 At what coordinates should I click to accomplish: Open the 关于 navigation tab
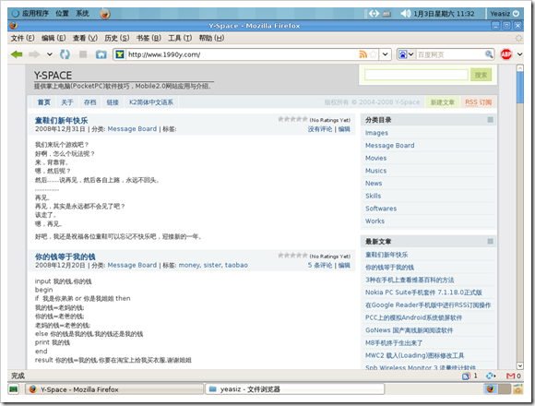[66, 102]
